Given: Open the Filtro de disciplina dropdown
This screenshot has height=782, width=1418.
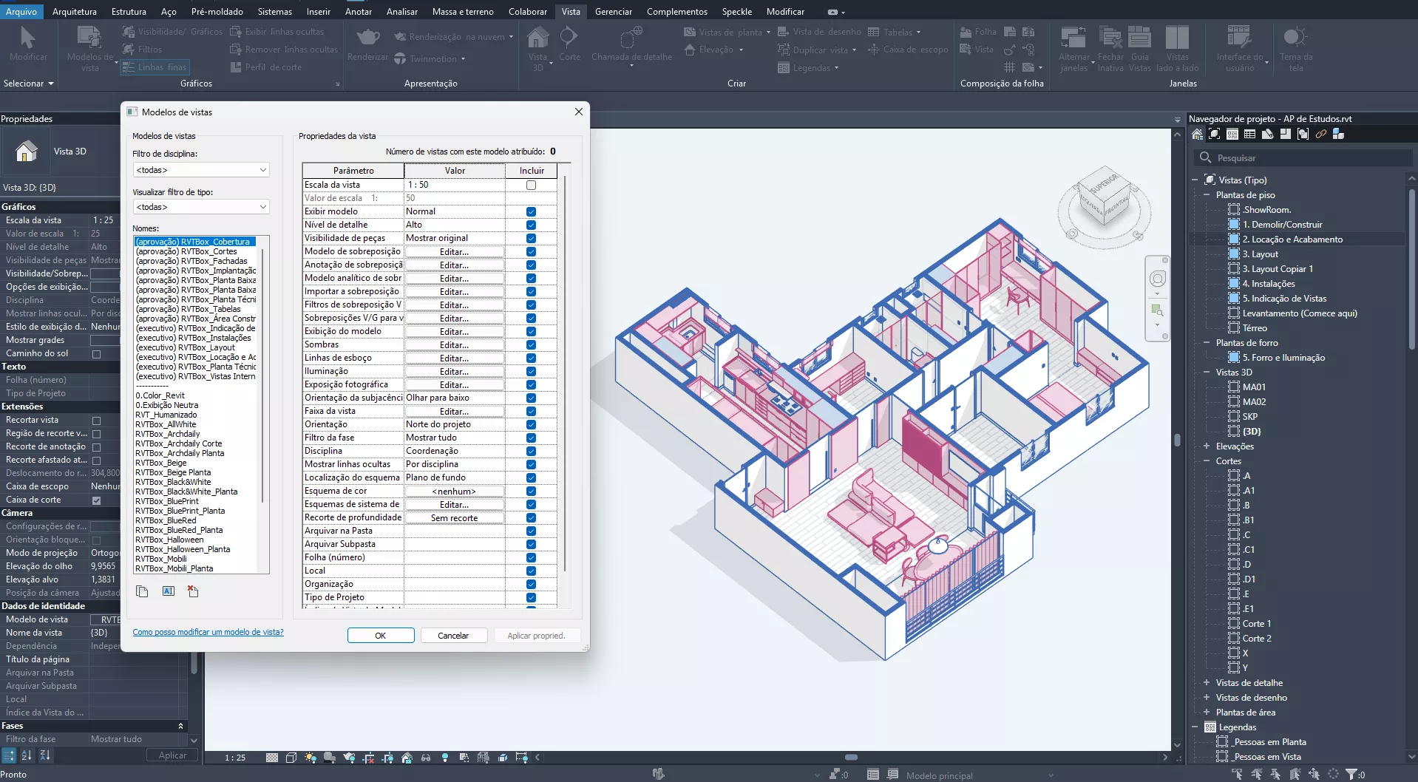Looking at the screenshot, I should tap(200, 170).
